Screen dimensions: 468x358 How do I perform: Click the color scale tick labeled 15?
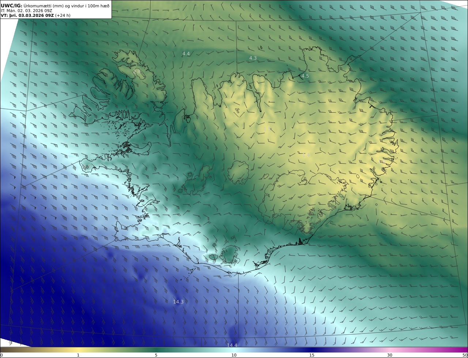[x=312, y=355]
